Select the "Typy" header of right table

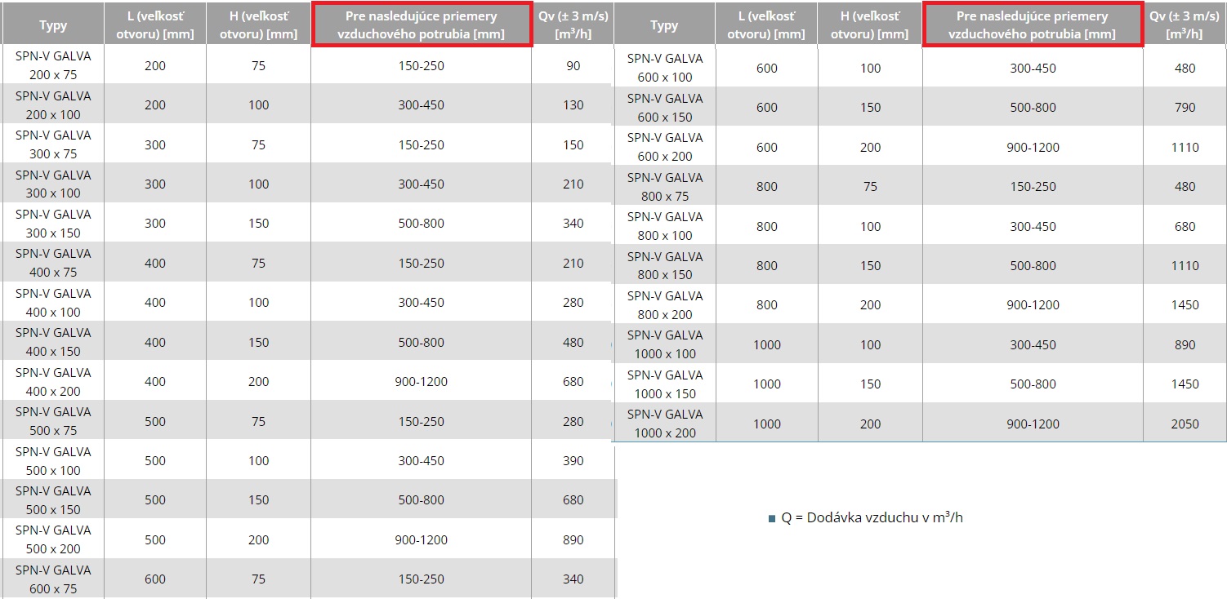(x=664, y=25)
